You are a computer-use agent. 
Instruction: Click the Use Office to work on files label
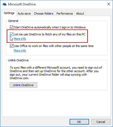pyautogui.click(x=54, y=46)
